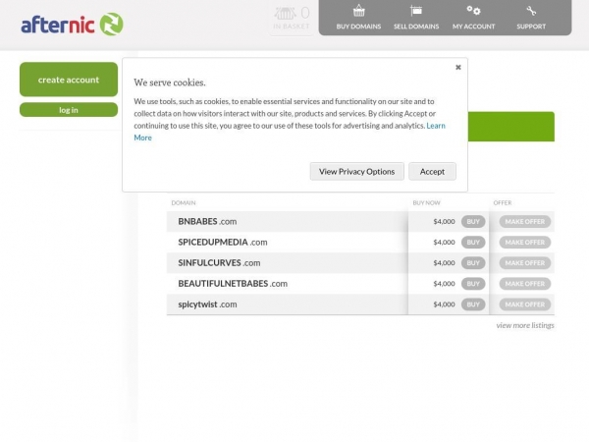Select the SPICEDUPMEDIA.com domain name
Viewport: 589px width, 442px height.
(223, 242)
